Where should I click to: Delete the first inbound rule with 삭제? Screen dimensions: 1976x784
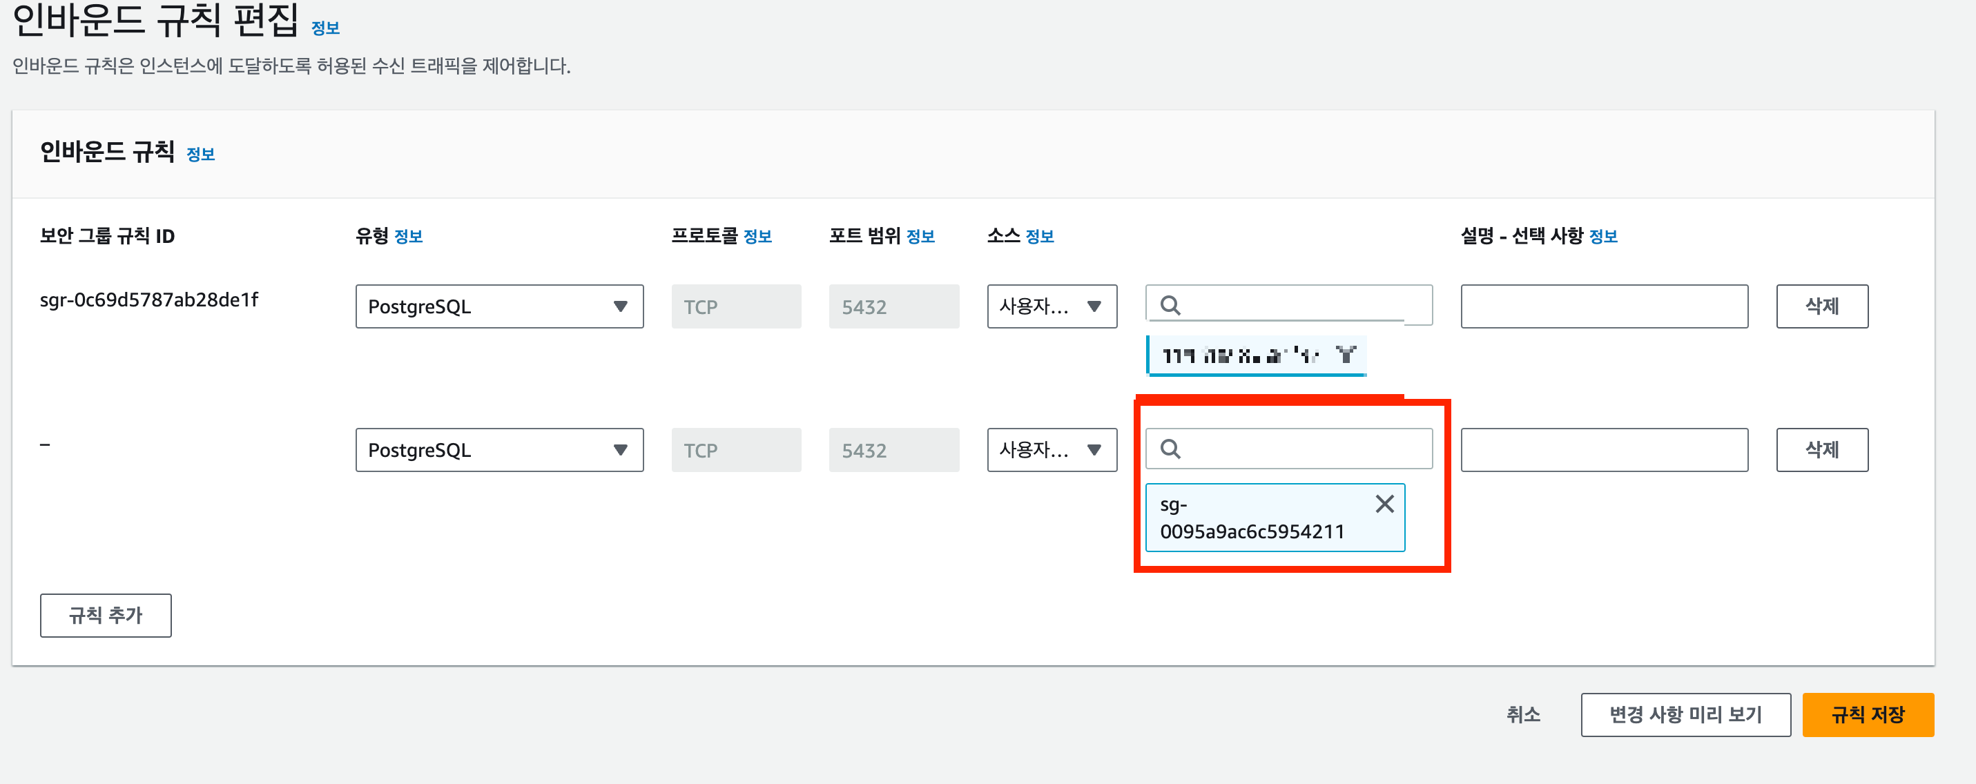click(x=1821, y=306)
